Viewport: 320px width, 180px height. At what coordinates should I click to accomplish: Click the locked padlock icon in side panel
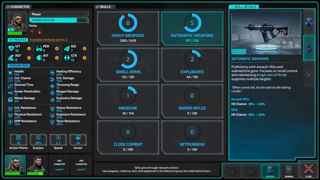(309, 74)
